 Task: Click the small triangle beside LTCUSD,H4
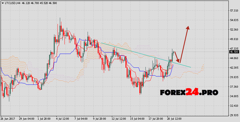pyautogui.click(x=3, y=3)
